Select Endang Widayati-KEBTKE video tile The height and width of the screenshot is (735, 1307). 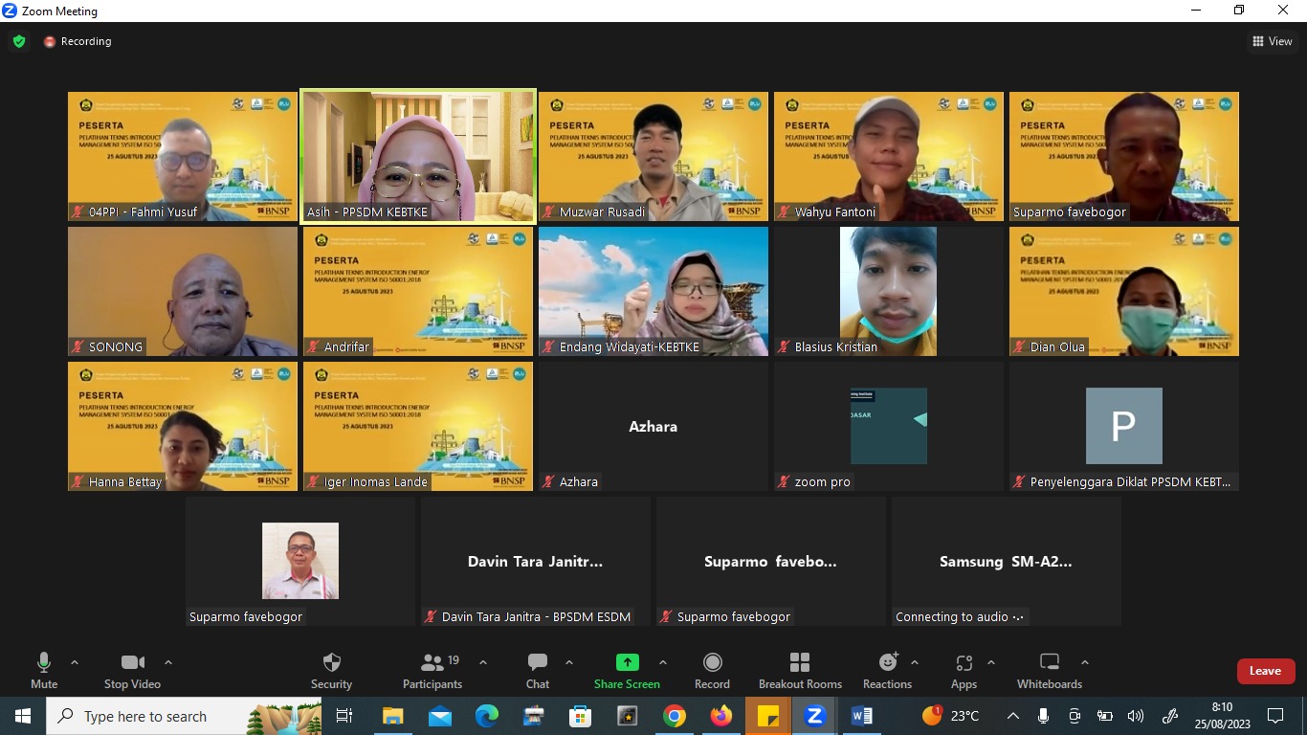(x=653, y=291)
